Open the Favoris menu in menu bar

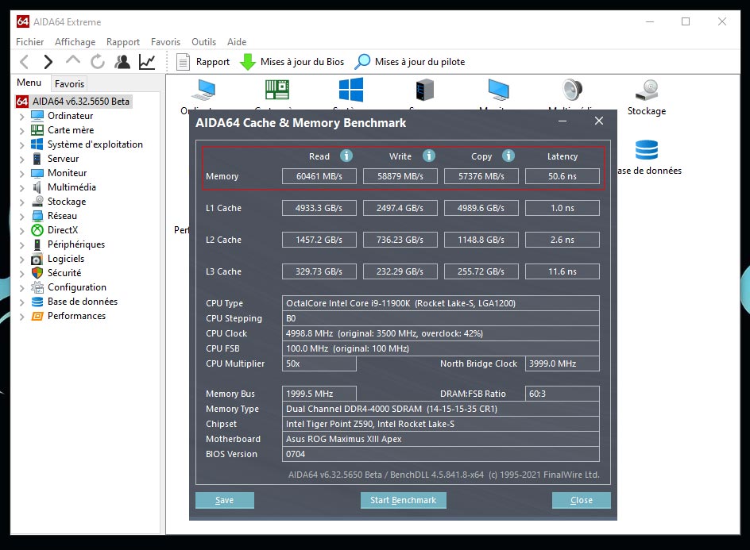[x=165, y=42]
